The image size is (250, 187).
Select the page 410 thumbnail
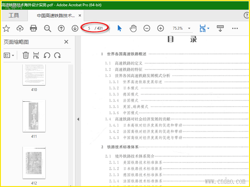pos(34,75)
